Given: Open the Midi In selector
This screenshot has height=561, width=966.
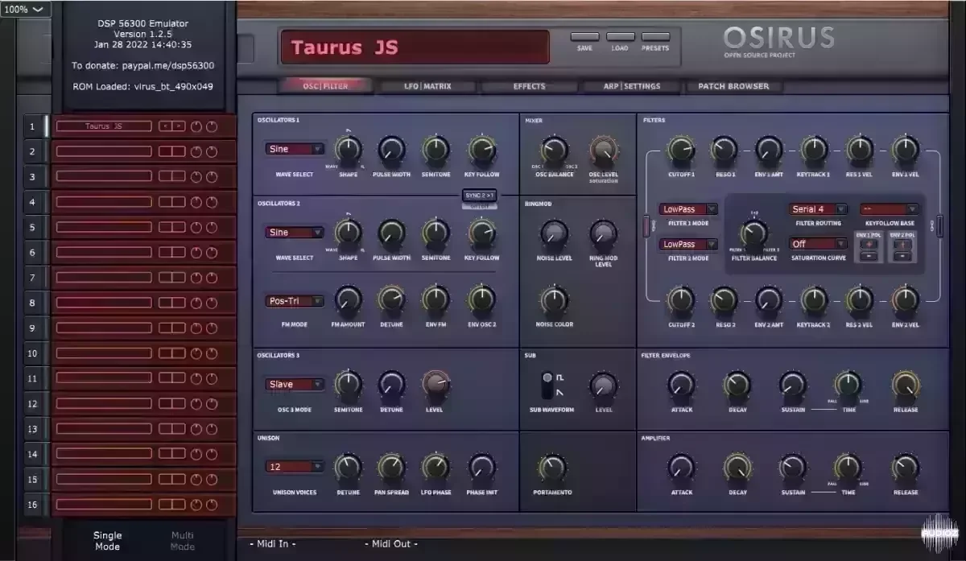Looking at the screenshot, I should click(272, 544).
